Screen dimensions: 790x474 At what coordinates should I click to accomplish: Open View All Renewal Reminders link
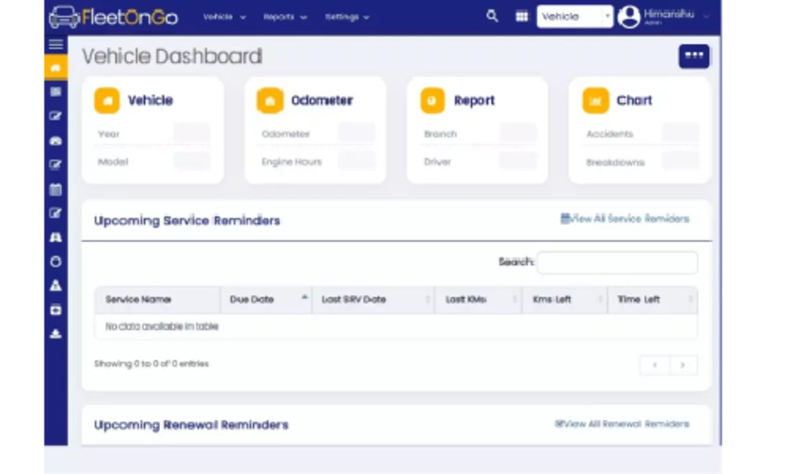tap(622, 424)
